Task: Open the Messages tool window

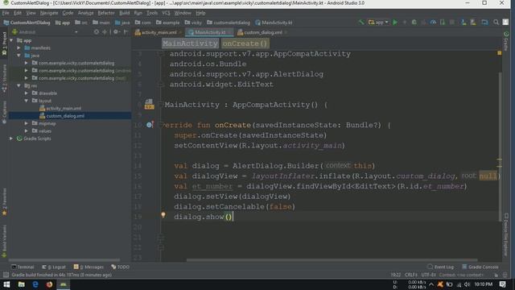Action: (x=89, y=267)
